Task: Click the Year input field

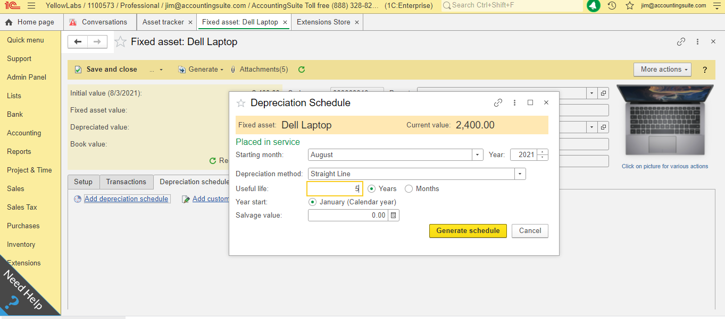Action: coord(524,155)
